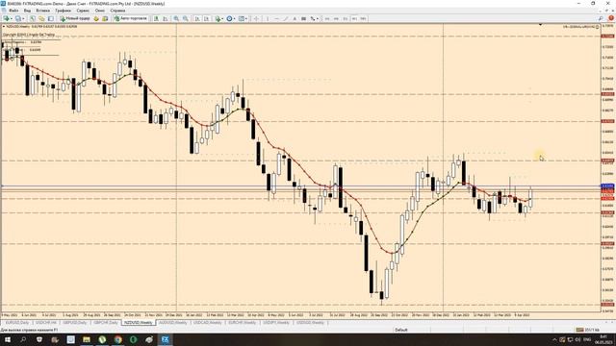Toggle the Data Window icon
This screenshot has height=346, width=616.
coord(41,18)
